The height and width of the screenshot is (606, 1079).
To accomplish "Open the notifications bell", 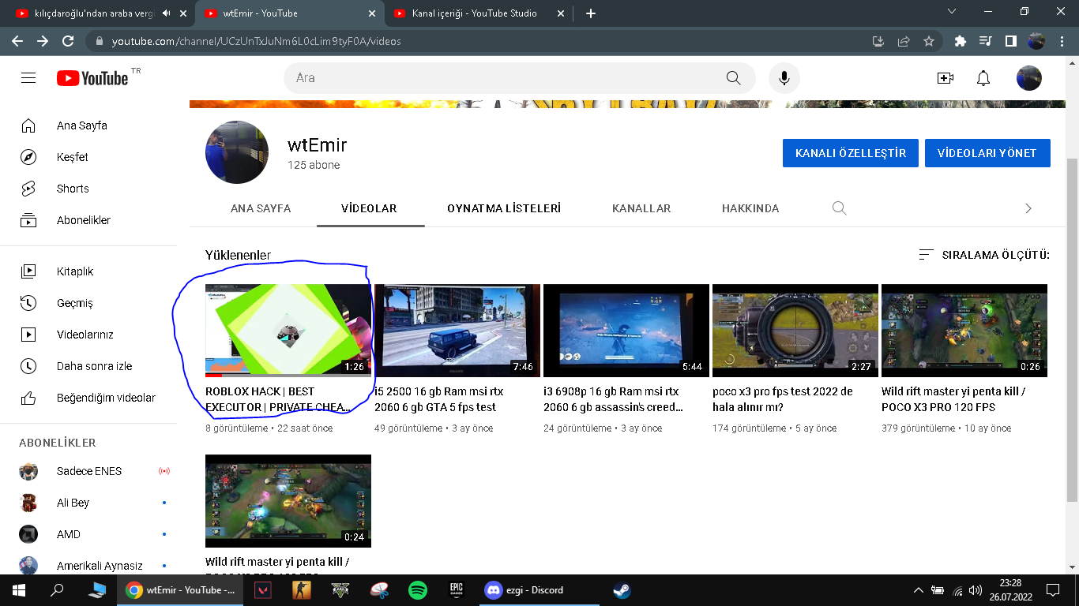I will 983,78.
